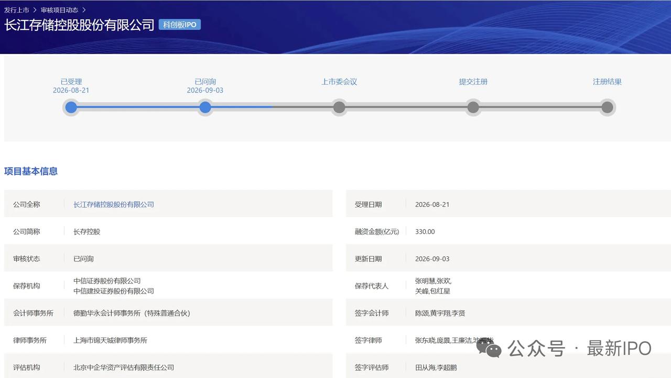Click the 评估机构 field label
This screenshot has width=671, height=378.
coord(27,368)
